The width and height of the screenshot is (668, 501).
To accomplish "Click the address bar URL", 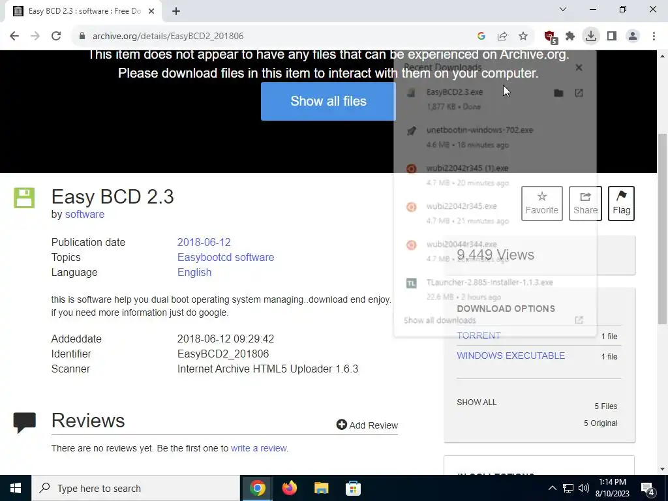I will [x=168, y=37].
